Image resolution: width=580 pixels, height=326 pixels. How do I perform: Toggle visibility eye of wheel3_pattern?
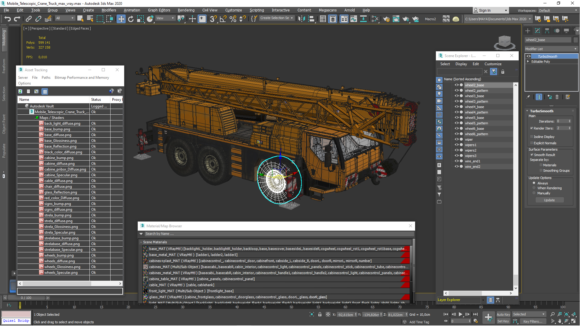click(457, 101)
